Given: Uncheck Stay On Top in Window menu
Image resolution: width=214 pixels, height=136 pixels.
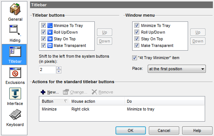Looking at the screenshot, I should click(137, 39).
